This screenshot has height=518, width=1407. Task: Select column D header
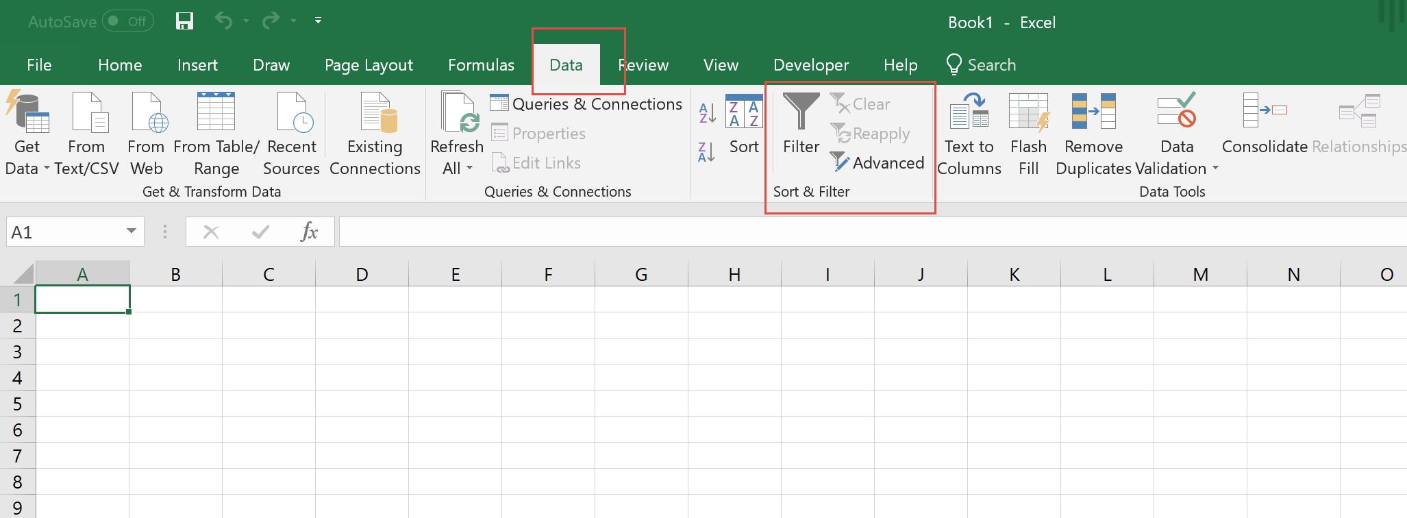click(362, 275)
